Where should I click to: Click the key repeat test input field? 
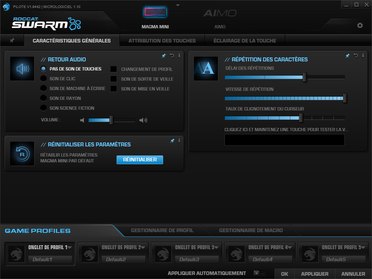point(284,140)
